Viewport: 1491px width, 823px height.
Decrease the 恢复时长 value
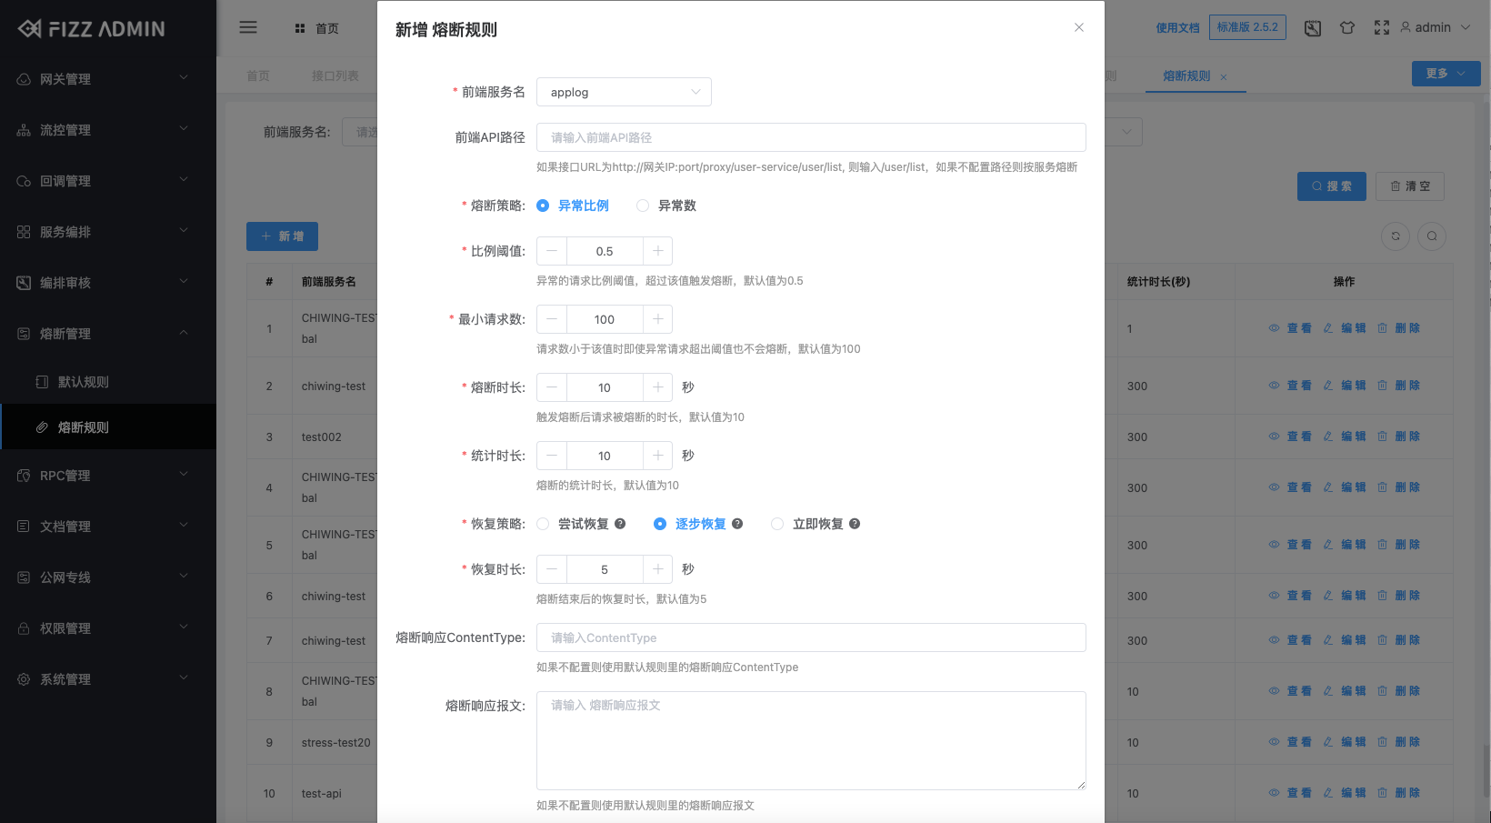pos(552,569)
